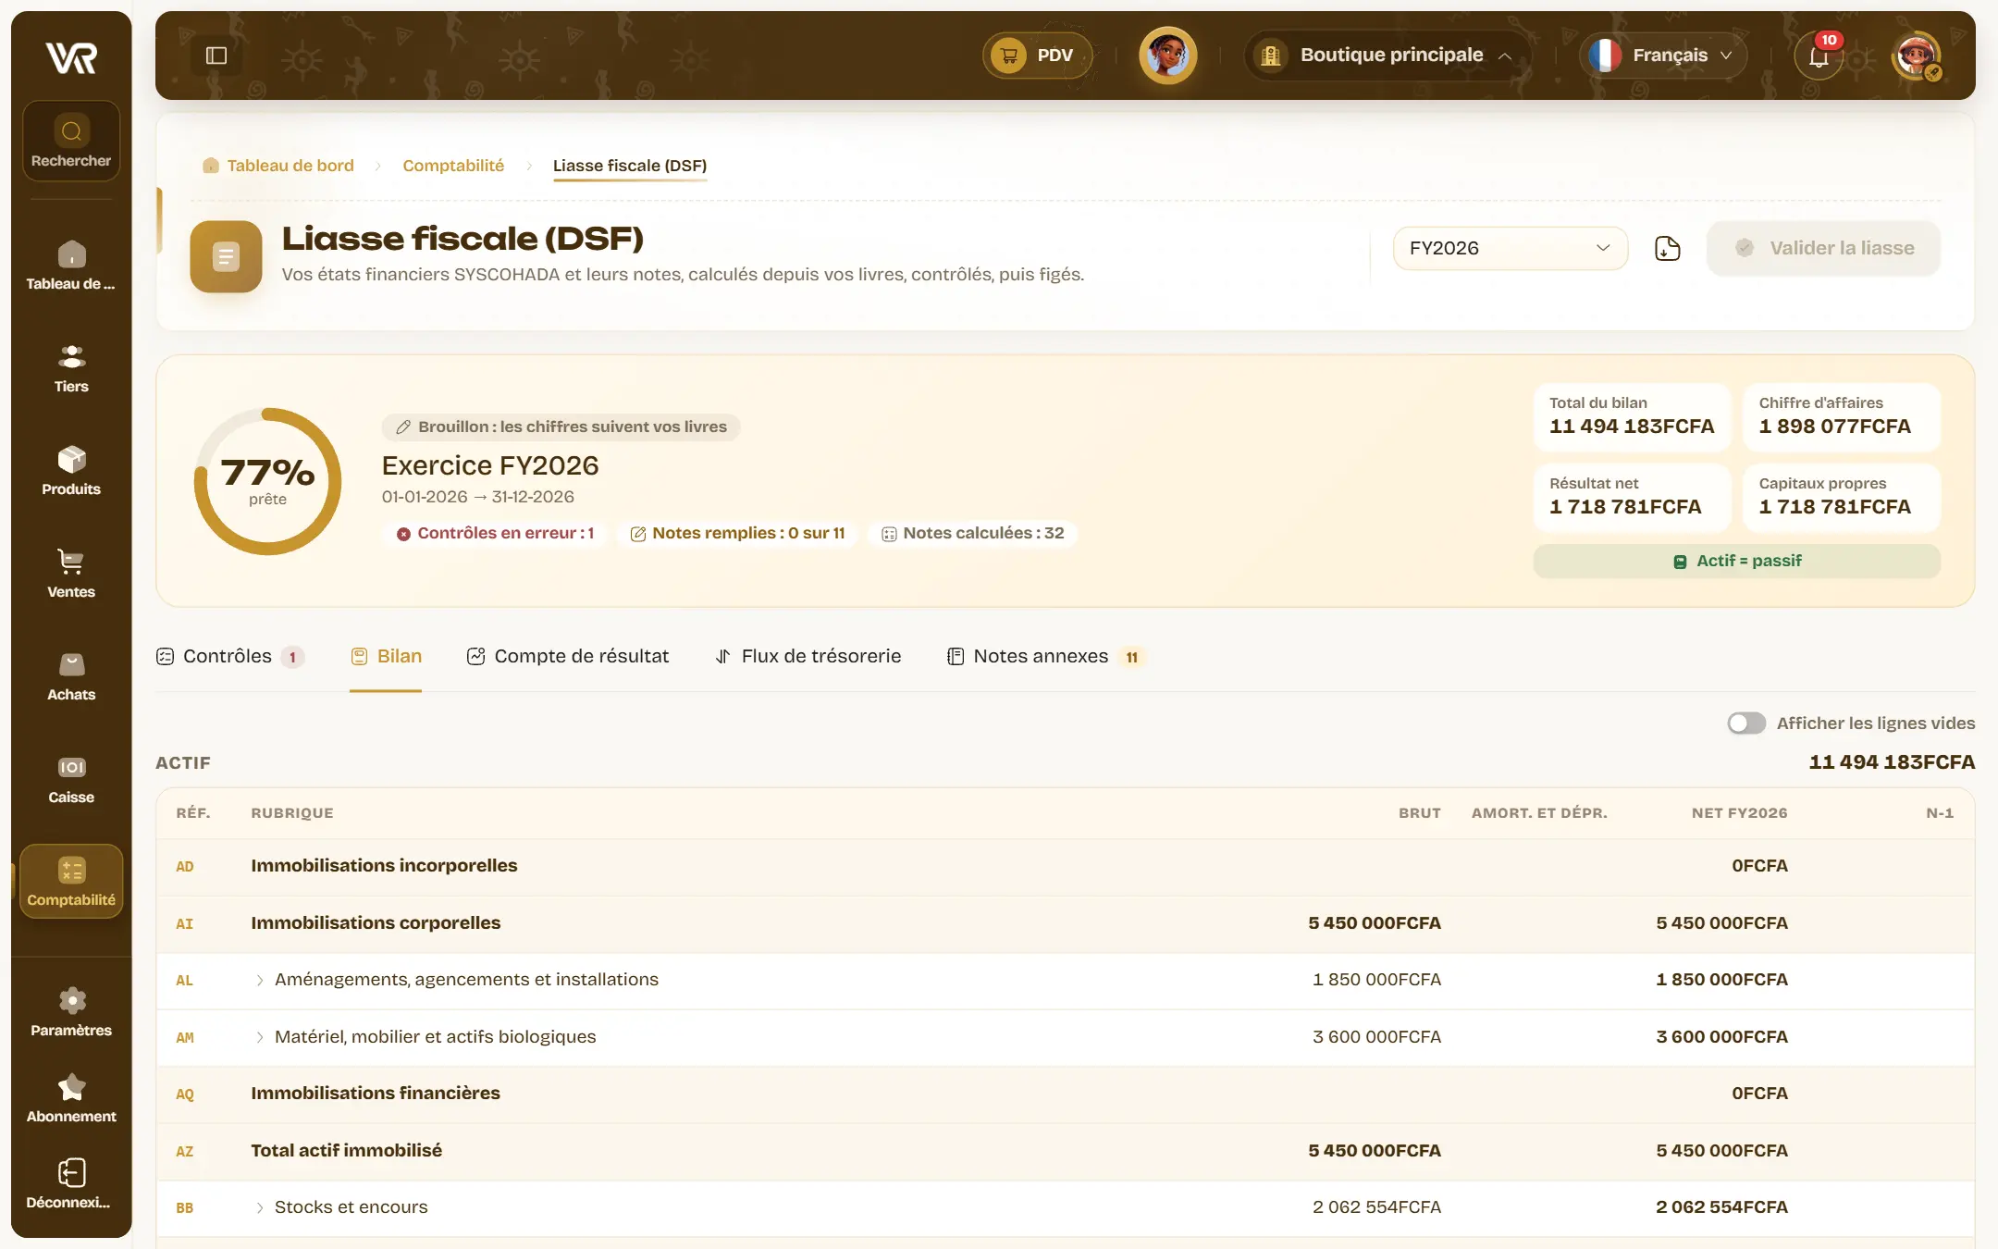The width and height of the screenshot is (1998, 1249).
Task: Switch to Compte de résultat tab
Action: [568, 657]
